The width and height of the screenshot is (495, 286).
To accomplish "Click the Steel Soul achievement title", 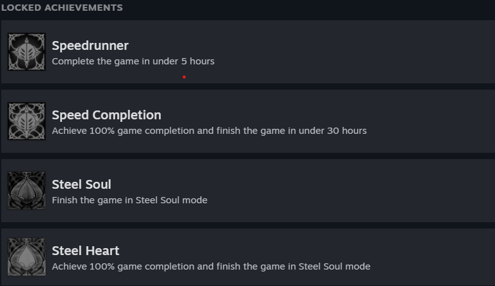I will (81, 184).
